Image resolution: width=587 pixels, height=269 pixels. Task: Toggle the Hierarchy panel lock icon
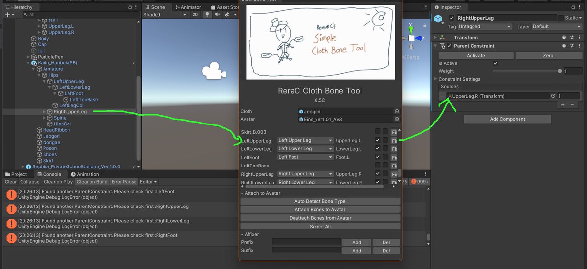coord(129,7)
